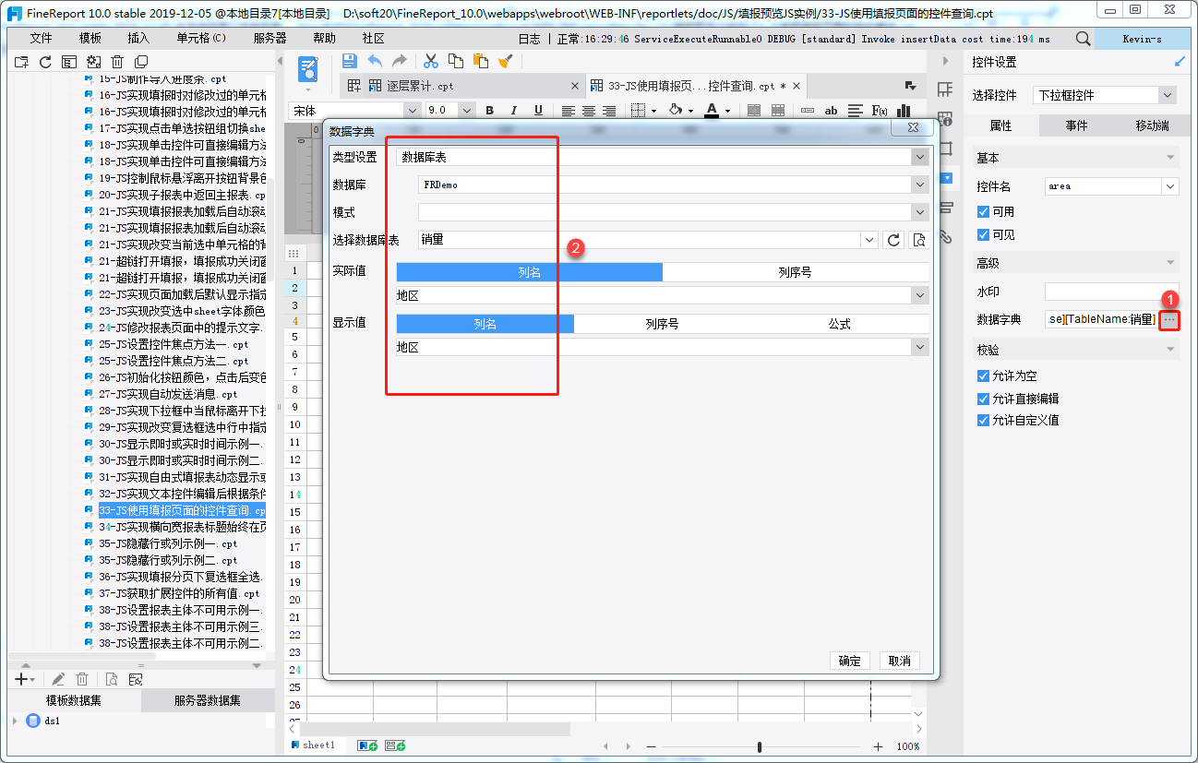Click the Kevin-s account button
The image size is (1198, 763).
(1142, 39)
